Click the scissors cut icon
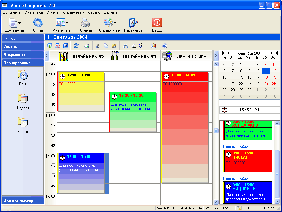The width and height of the screenshot is (282, 212). pos(98,46)
